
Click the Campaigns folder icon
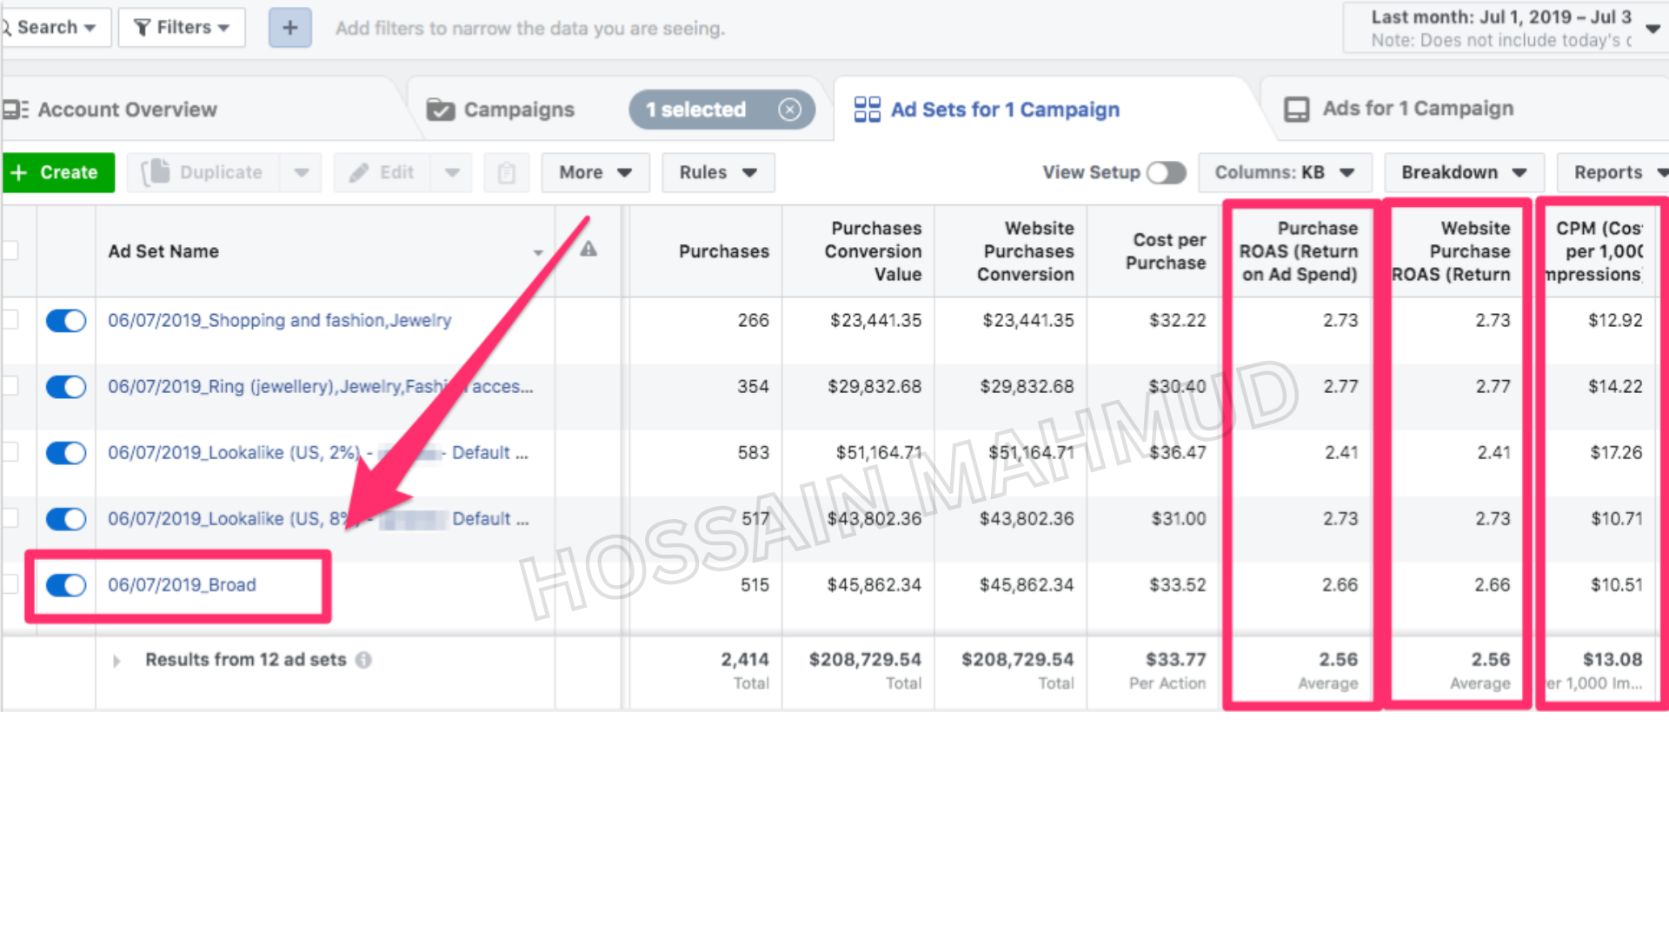pos(441,110)
